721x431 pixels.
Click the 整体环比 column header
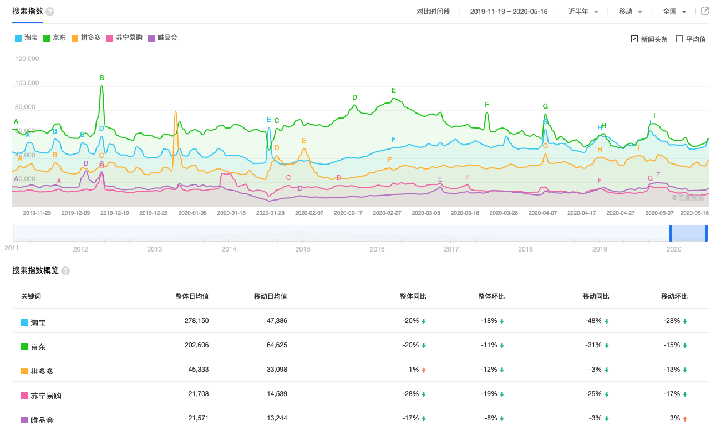(491, 296)
